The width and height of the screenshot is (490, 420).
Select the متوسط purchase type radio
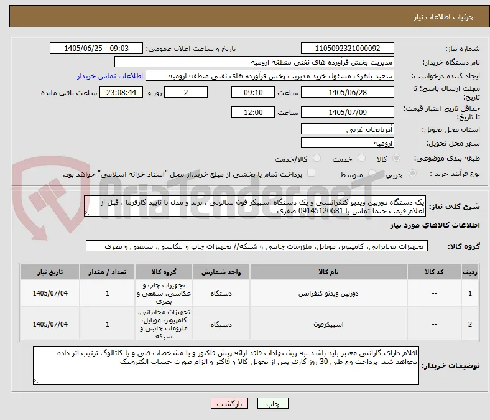(372, 173)
